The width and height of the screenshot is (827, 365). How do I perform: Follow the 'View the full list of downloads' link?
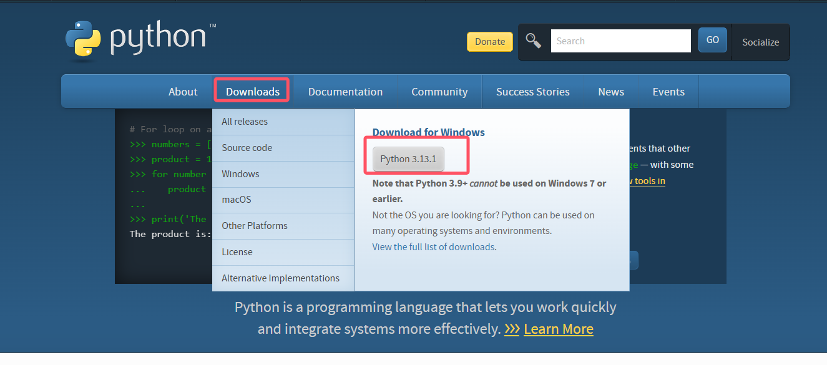tap(433, 246)
